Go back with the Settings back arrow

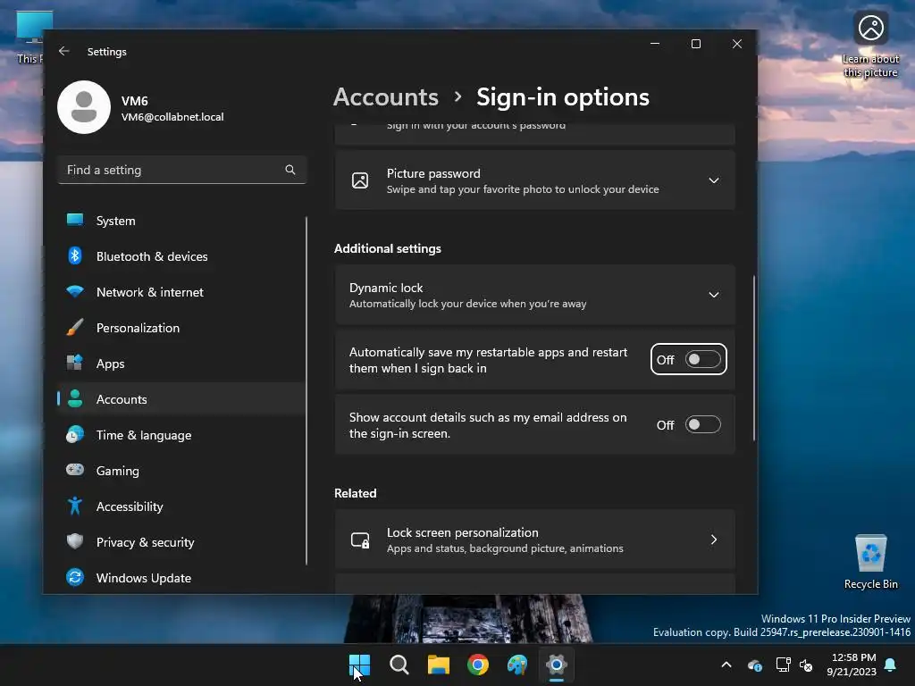point(64,51)
